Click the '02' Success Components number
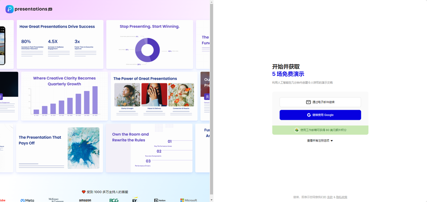 (159, 151)
